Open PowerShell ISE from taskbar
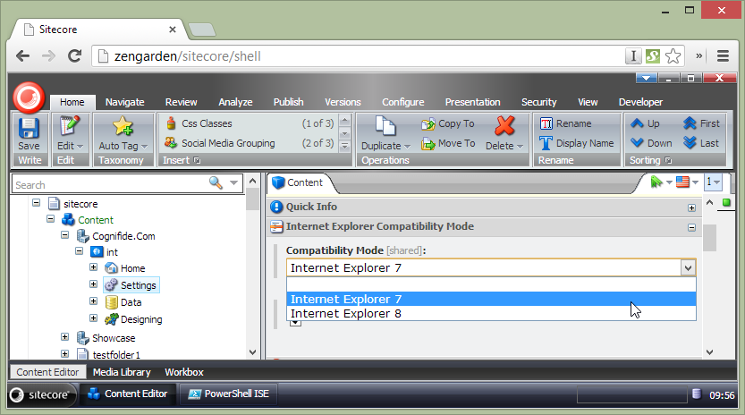The height and width of the screenshot is (415, 745). click(227, 394)
